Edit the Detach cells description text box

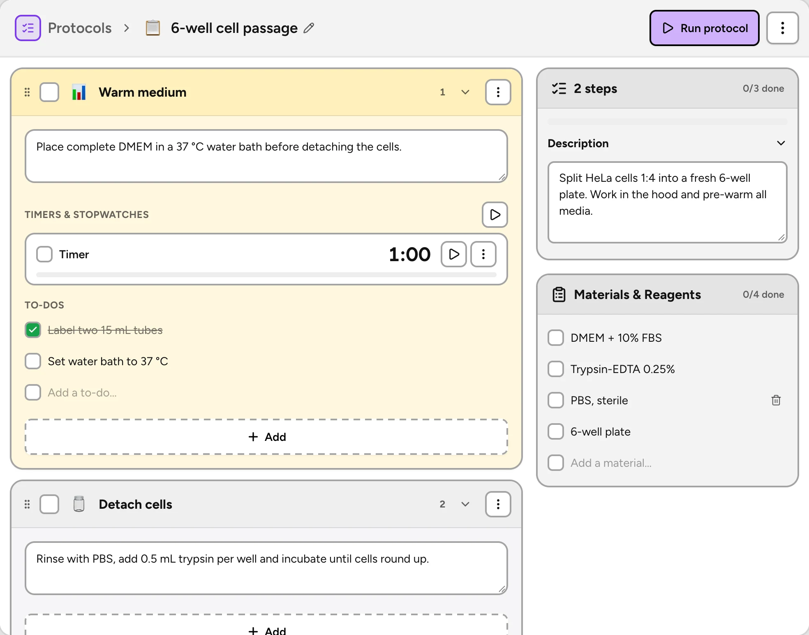click(266, 568)
